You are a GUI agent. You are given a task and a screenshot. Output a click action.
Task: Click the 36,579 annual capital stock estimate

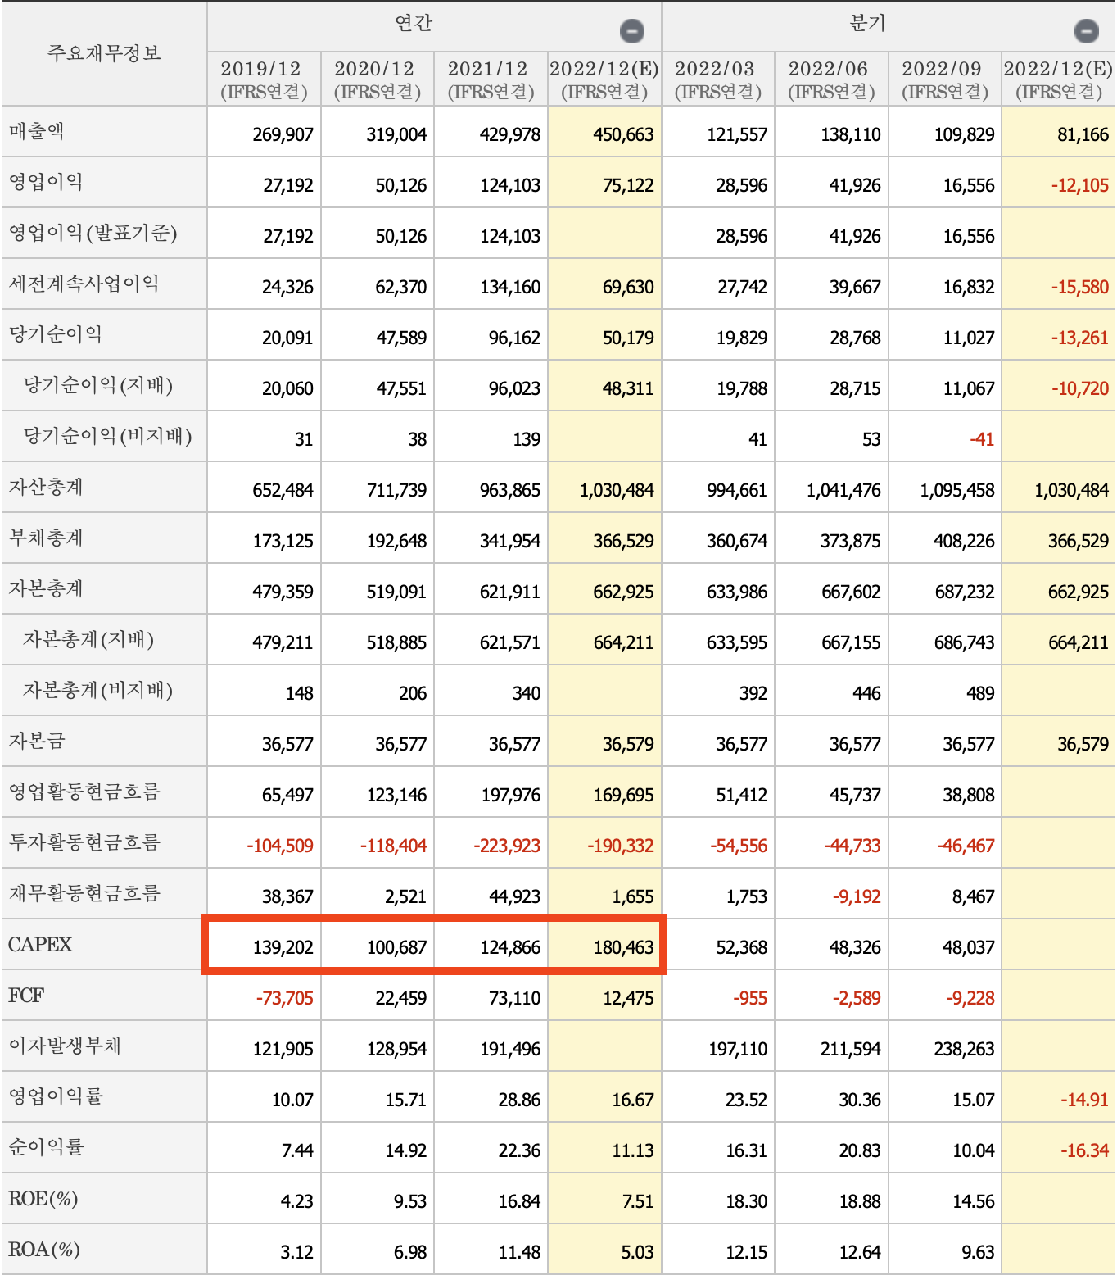pos(628,744)
